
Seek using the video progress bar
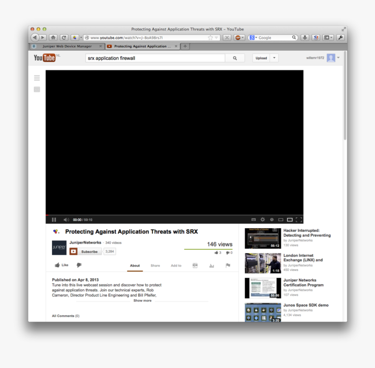174,214
